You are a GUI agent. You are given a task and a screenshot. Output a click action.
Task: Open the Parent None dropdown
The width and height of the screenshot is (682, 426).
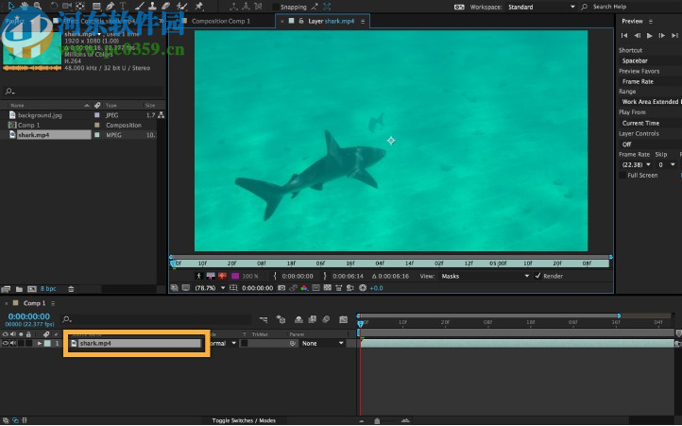(x=323, y=344)
